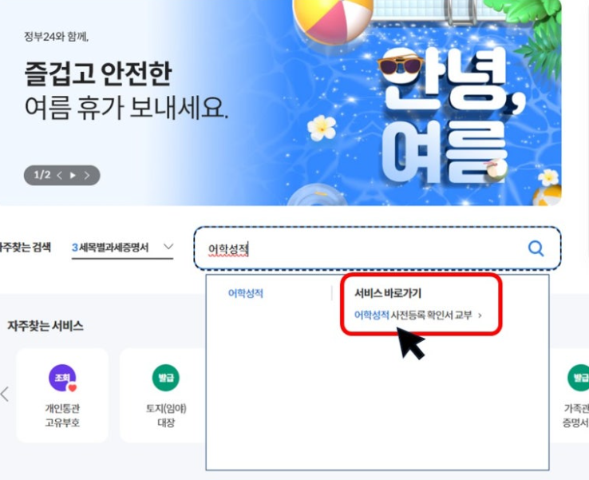Image resolution: width=589 pixels, height=480 pixels.
Task: Open 어학성적 사전등록 확인서 교부 link
Action: pyautogui.click(x=413, y=315)
